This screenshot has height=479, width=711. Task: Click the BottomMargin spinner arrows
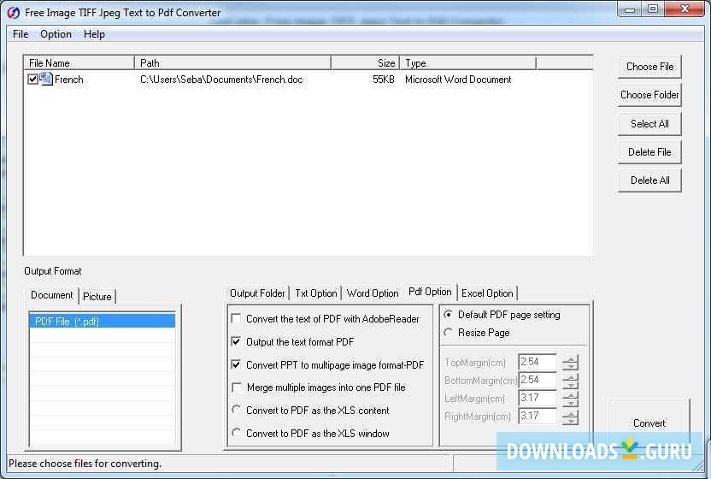click(x=571, y=381)
